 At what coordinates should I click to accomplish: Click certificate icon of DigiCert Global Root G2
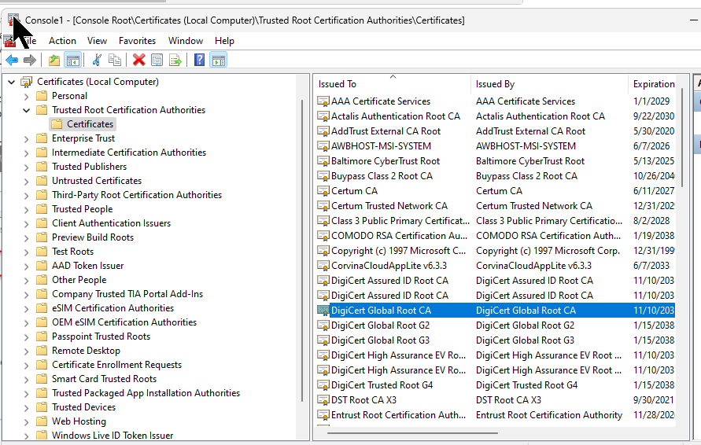click(x=323, y=325)
